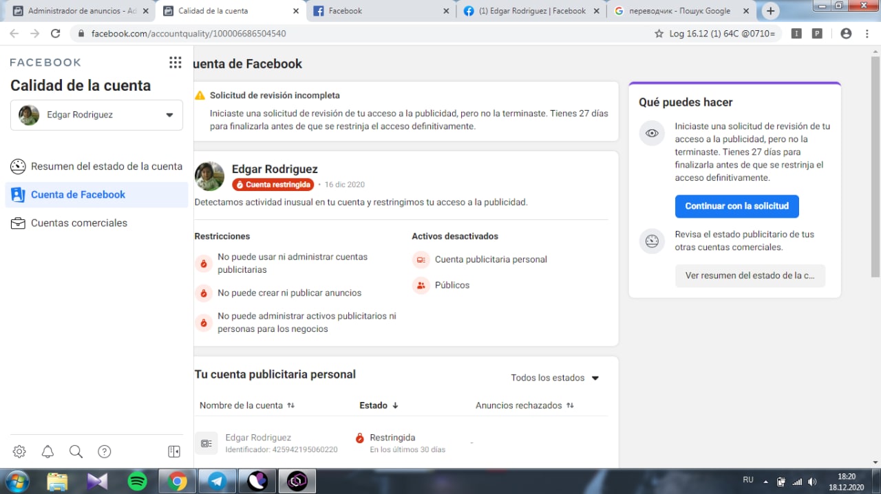
Task: Reload the page
Action: (x=56, y=33)
